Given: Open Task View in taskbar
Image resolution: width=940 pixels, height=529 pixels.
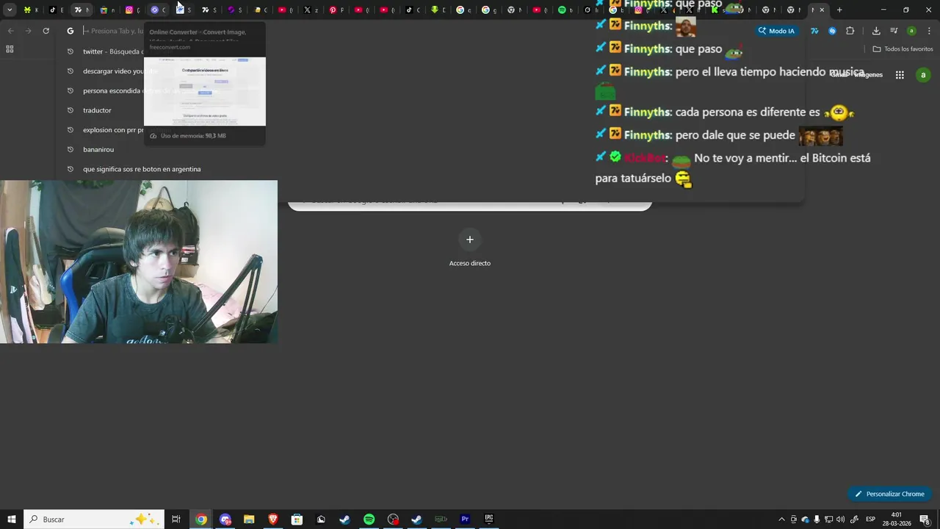Looking at the screenshot, I should pyautogui.click(x=176, y=519).
